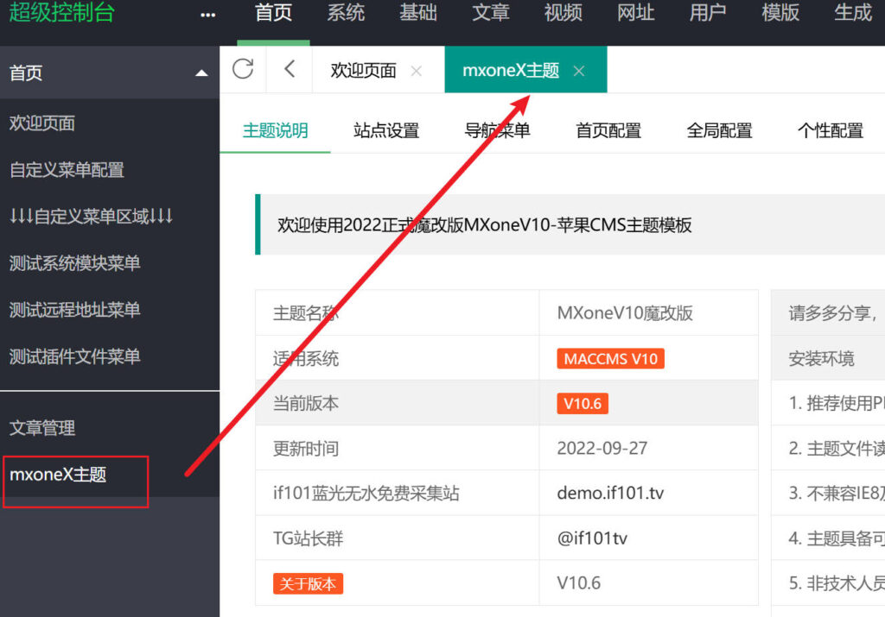
Task: Open 文章管理 in the sidebar
Action: click(42, 427)
